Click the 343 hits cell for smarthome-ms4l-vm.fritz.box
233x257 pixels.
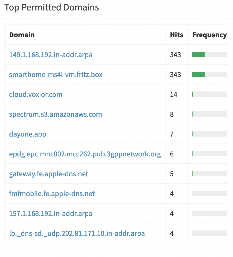[175, 75]
